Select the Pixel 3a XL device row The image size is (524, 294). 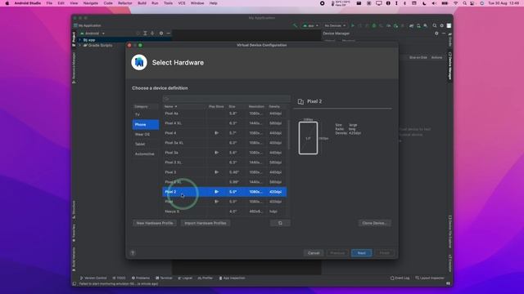coord(224,143)
